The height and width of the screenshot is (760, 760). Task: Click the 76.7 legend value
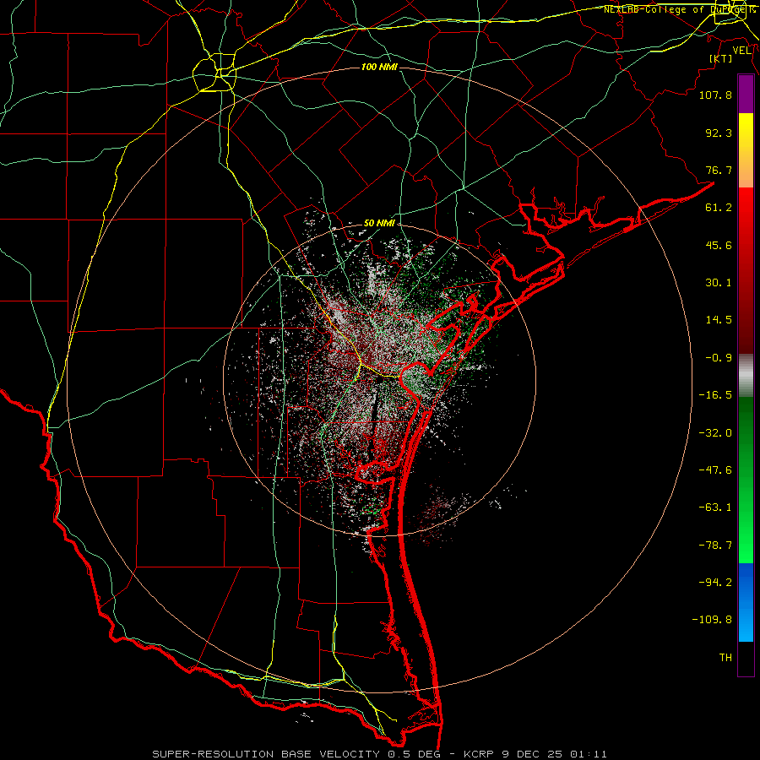(719, 170)
